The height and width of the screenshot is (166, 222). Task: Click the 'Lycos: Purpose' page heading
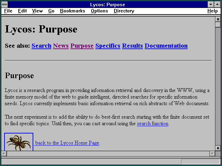[41, 29]
